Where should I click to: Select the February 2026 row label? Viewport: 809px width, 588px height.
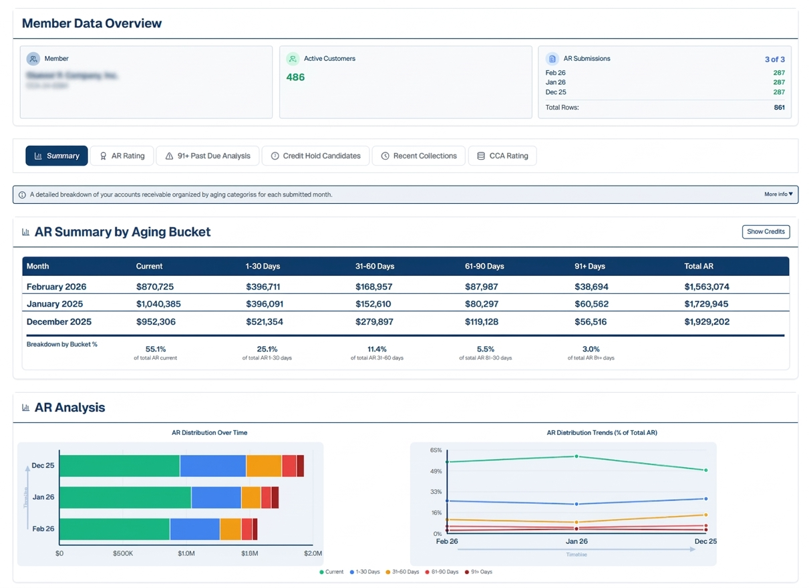click(x=56, y=287)
